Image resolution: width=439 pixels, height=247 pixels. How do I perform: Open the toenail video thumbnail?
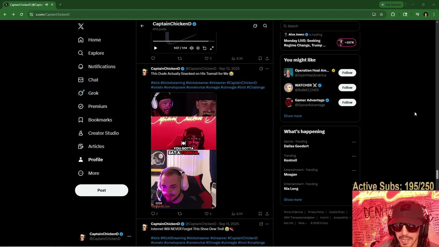pyautogui.click(x=183, y=151)
